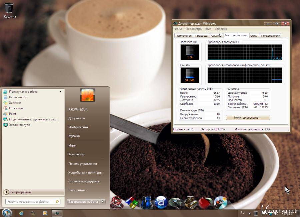
Task: Switch to the Процессы tab
Action: [202, 36]
